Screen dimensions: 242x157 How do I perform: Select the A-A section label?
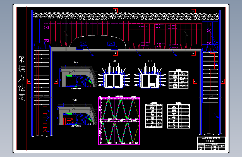(76, 62)
